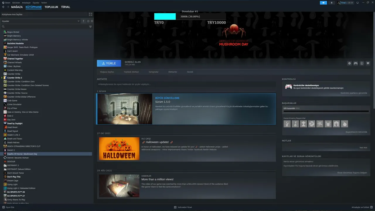Image resolution: width=375 pixels, height=211 pixels.
Task: Click the gravestone achievement icon
Action: [x=304, y=124]
